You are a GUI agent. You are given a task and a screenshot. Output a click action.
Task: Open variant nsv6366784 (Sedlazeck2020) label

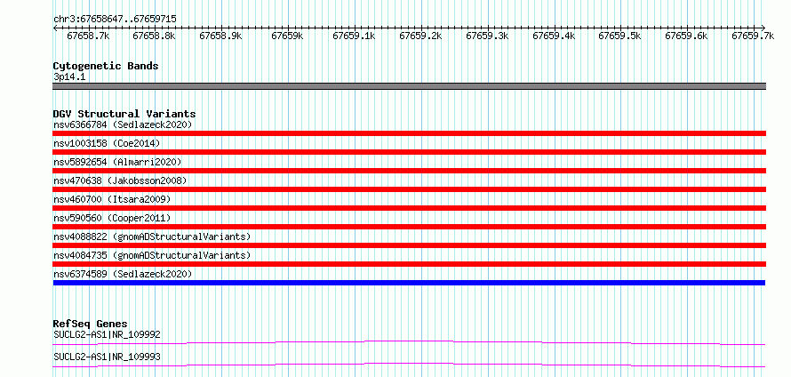coord(123,124)
